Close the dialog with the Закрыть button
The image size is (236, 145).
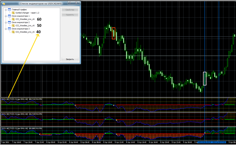tap(70, 59)
